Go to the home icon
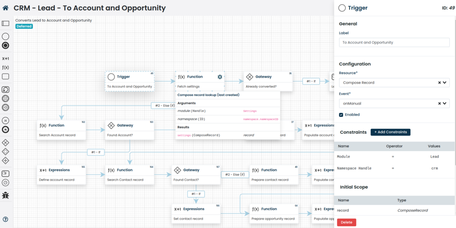 click(5, 8)
